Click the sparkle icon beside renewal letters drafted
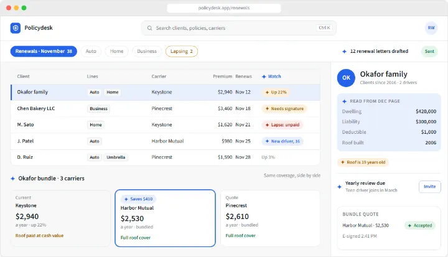Image resolution: width=448 pixels, height=257 pixels. pyautogui.click(x=344, y=52)
